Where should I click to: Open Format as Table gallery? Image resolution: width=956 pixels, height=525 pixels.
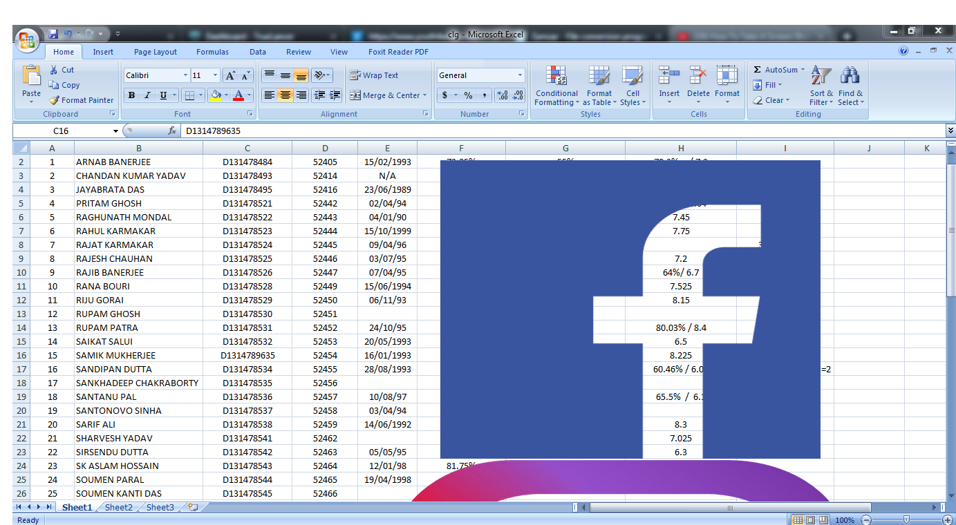599,86
